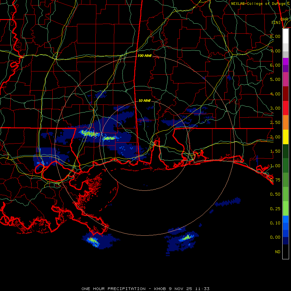Click the 1.50 legend value

pyautogui.click(x=275, y=151)
